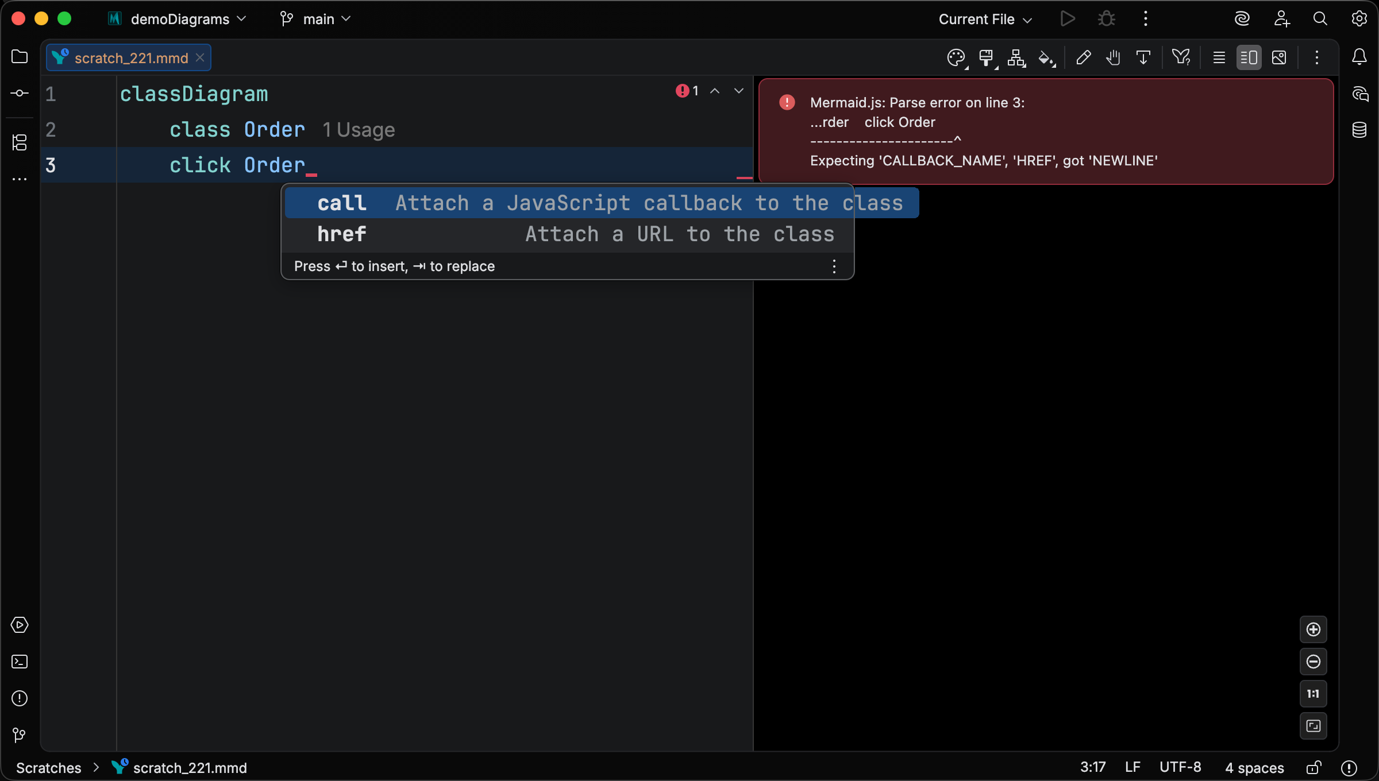Change the UTF-8 file encoding
1379x781 pixels.
click(x=1180, y=767)
